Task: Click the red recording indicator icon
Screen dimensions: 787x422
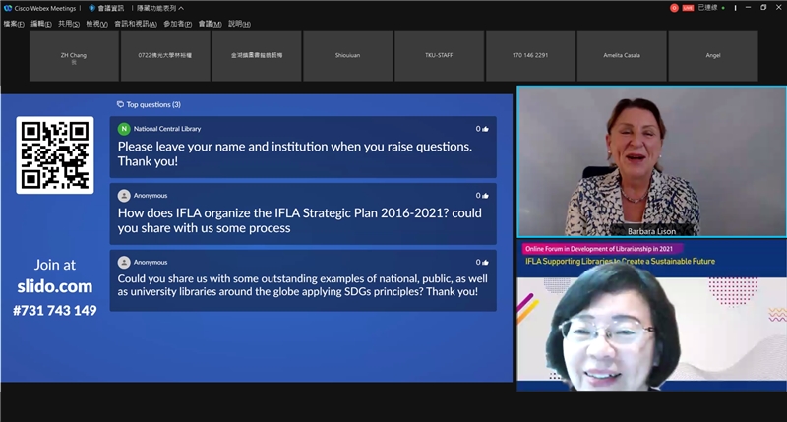Action: (x=674, y=8)
